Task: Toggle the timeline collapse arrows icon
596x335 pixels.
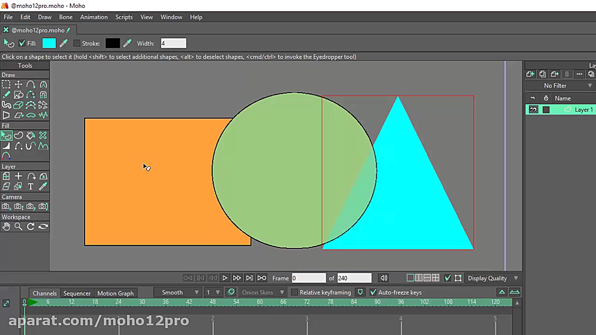Action: pos(6,303)
